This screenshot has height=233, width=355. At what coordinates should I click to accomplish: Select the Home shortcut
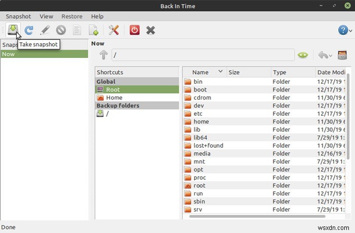(137, 97)
